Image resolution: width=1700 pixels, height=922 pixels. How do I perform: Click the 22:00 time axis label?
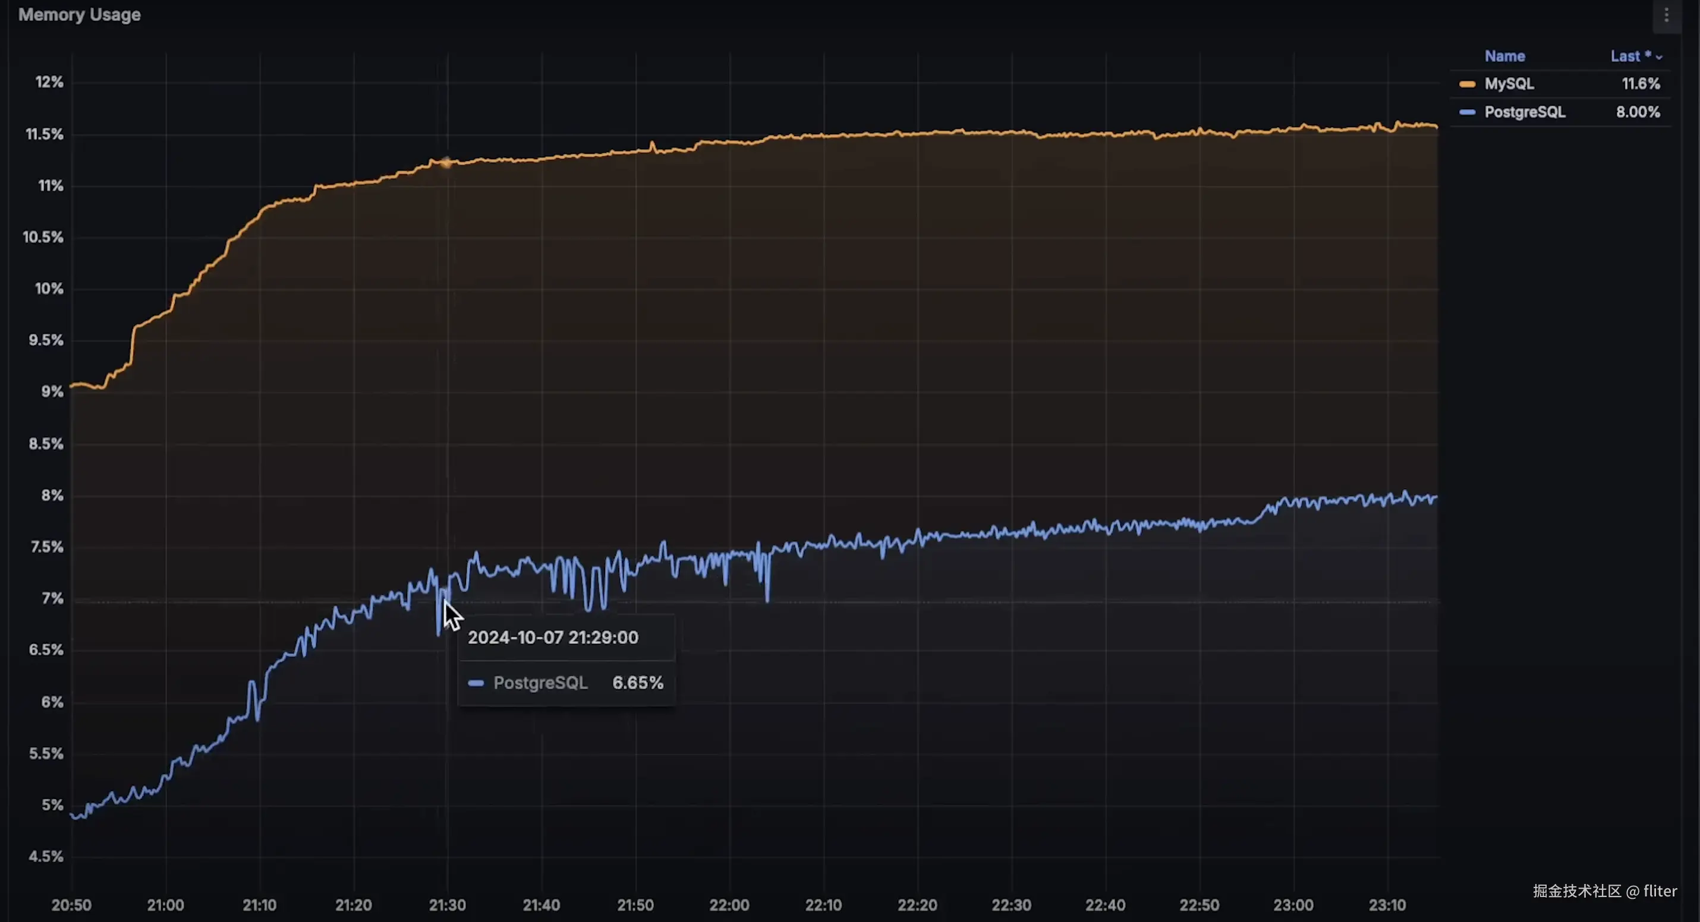click(x=729, y=905)
